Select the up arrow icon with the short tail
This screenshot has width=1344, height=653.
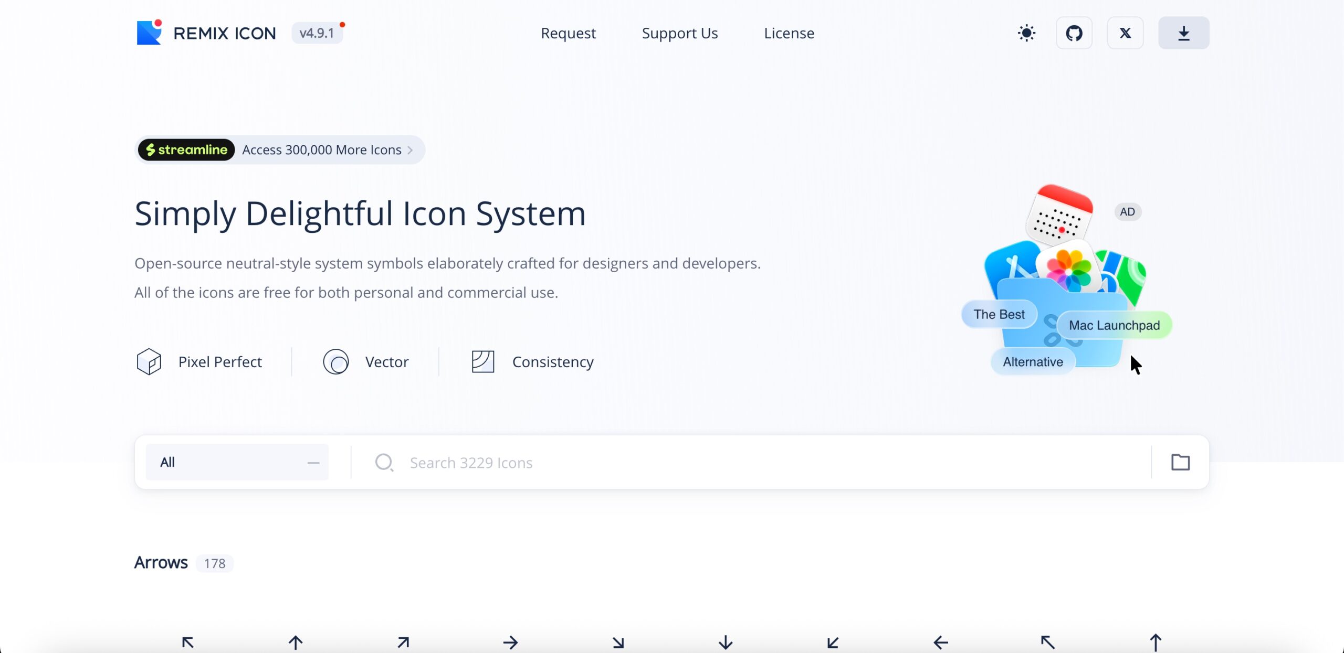(x=296, y=642)
